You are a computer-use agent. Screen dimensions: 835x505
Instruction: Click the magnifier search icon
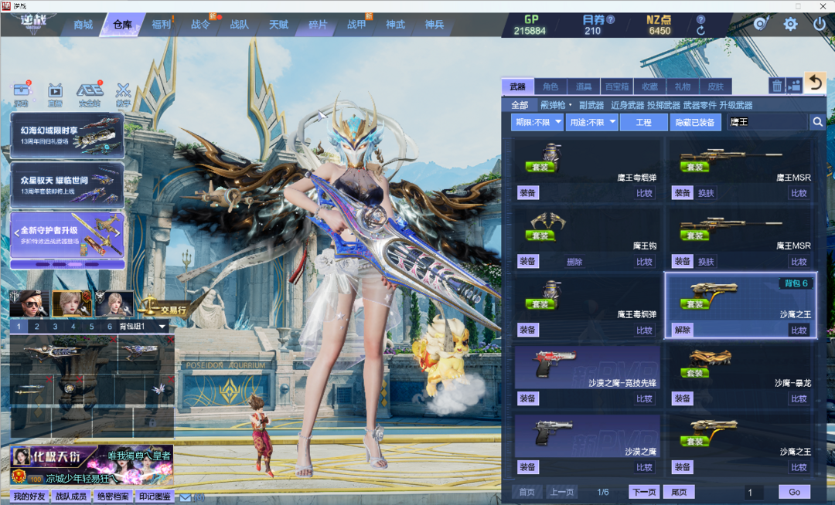(x=817, y=122)
